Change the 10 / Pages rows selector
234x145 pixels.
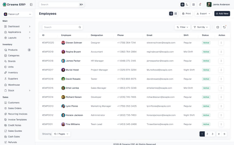click(61, 134)
